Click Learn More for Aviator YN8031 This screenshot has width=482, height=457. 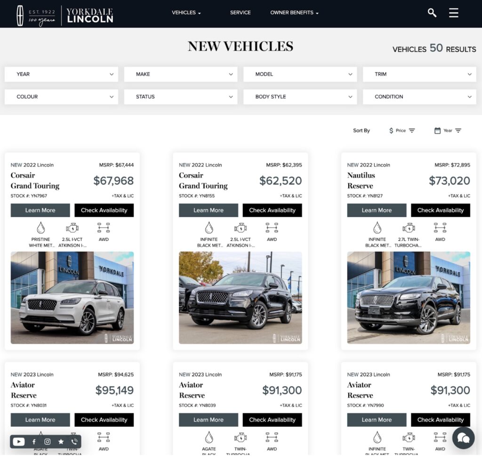click(40, 420)
